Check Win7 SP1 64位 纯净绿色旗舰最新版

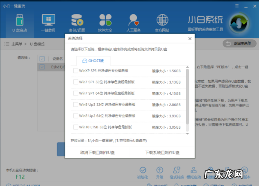point(76,93)
